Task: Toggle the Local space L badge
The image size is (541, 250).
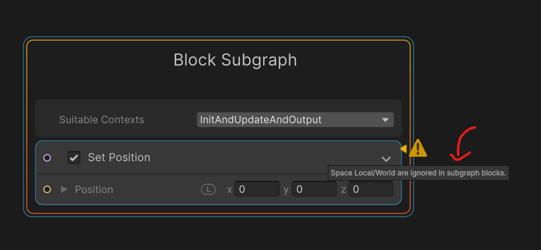Action: tap(208, 190)
